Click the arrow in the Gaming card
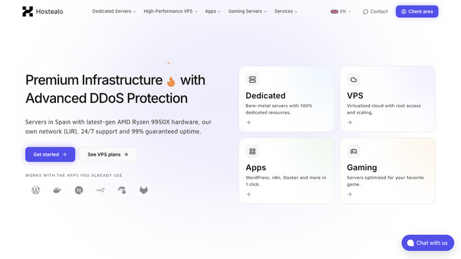 [350, 194]
